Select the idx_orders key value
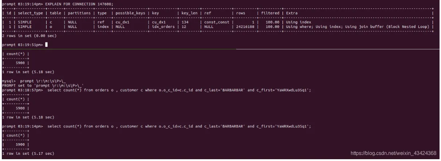The height and width of the screenshot is (161, 441). [x=161, y=27]
